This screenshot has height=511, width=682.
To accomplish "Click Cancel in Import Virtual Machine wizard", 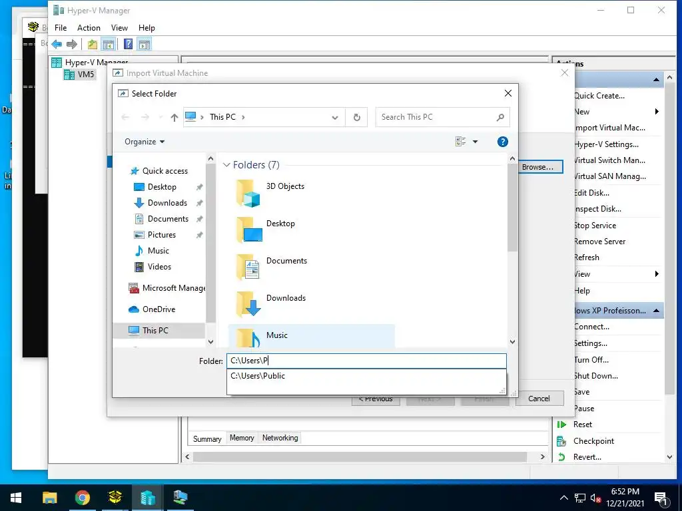I will 539,399.
